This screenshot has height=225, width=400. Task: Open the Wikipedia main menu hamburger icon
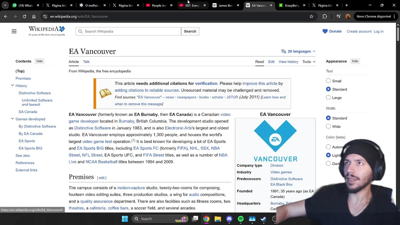pos(14,31)
